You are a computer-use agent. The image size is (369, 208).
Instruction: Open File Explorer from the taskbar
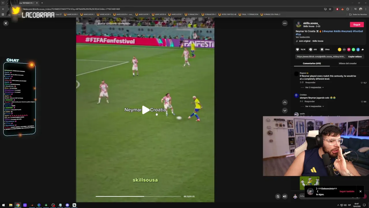click(11, 205)
